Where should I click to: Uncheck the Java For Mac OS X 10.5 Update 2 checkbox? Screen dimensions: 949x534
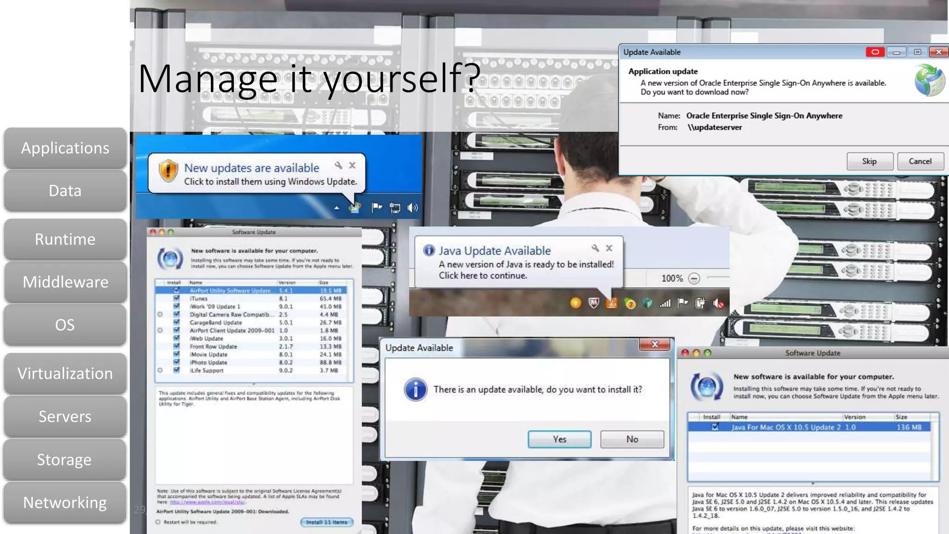coord(715,427)
